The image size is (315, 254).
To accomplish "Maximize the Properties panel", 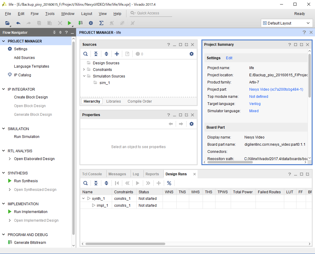I will tap(181, 115).
